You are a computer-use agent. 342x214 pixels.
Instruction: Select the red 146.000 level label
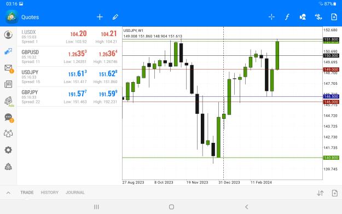click(x=331, y=102)
